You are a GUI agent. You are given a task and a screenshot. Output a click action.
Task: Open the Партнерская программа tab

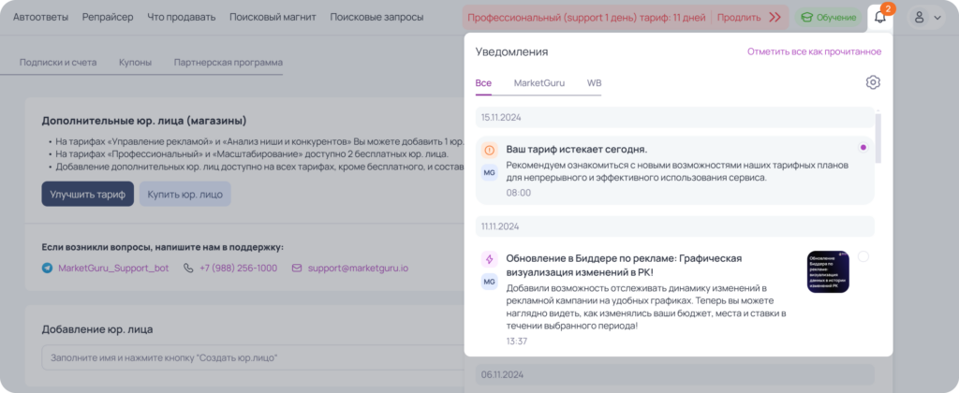(229, 63)
